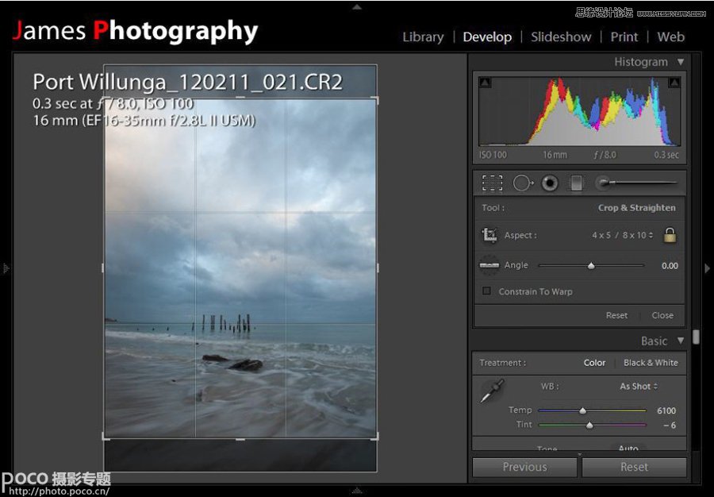Click the Auto tone button
714x497 pixels.
(628, 449)
